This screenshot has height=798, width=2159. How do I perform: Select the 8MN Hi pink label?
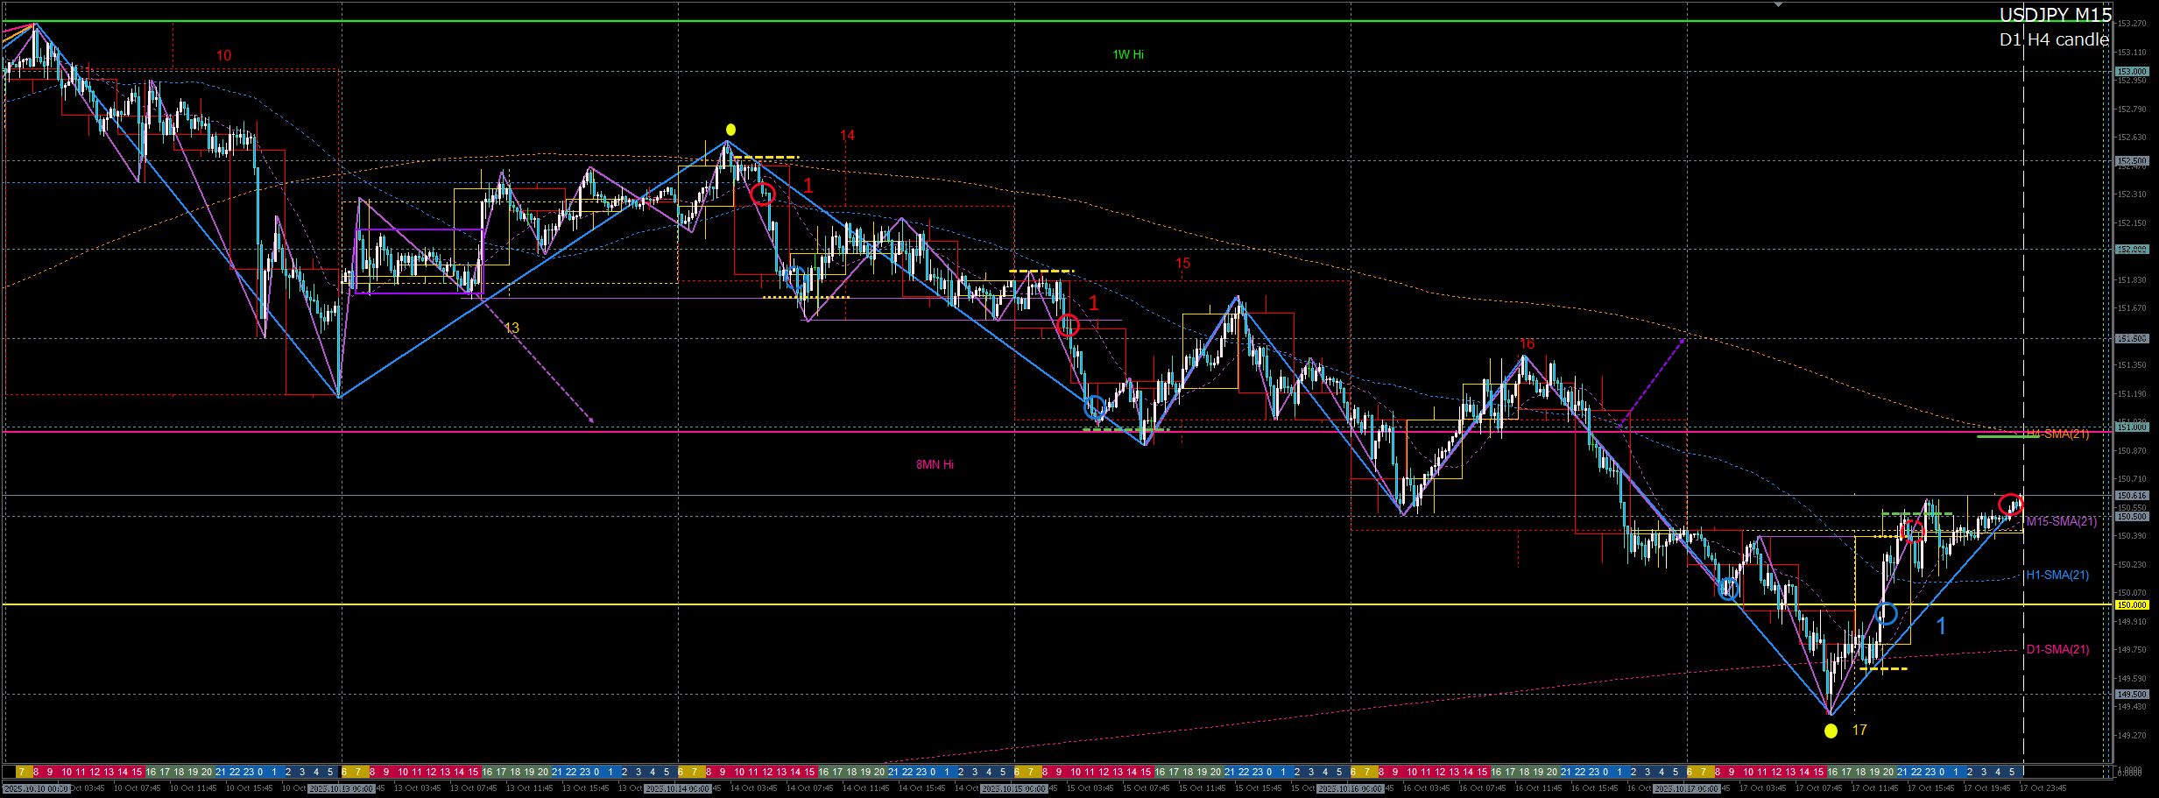(935, 464)
